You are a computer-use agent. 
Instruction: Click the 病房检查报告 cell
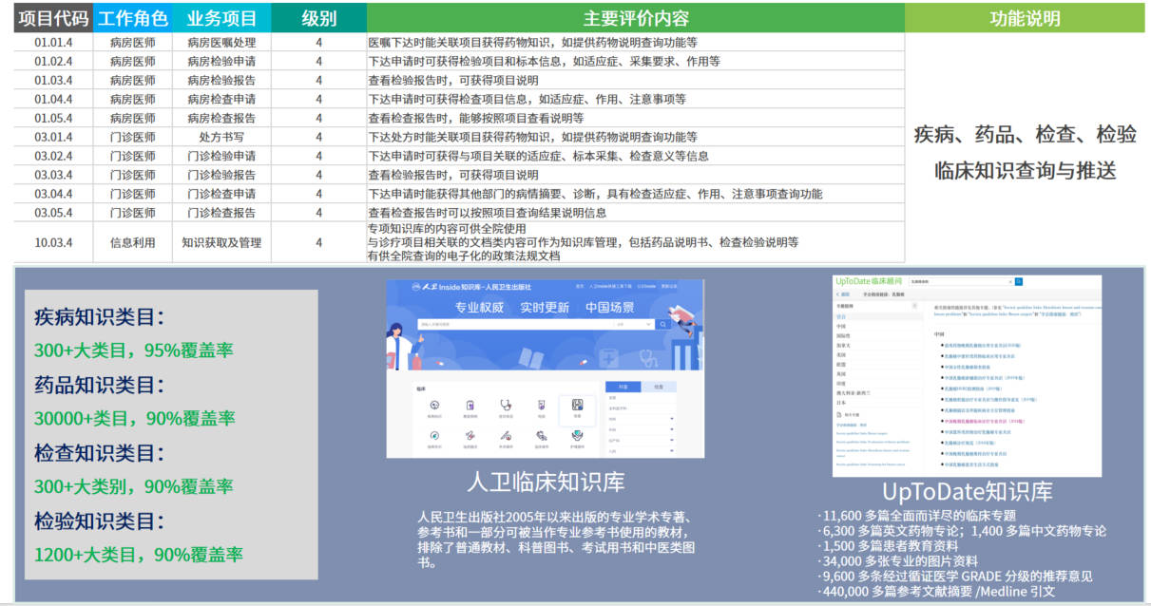[221, 119]
